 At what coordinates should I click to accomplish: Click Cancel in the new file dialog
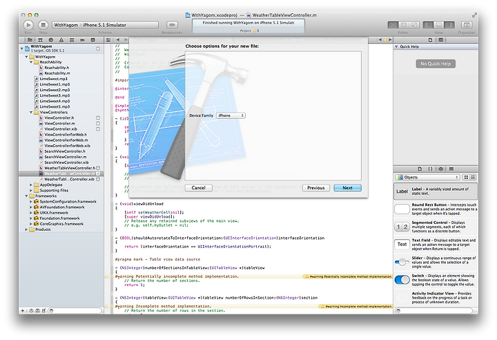click(x=198, y=188)
